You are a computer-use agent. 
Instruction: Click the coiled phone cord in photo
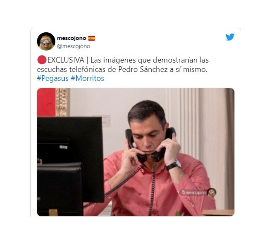pos(153,188)
